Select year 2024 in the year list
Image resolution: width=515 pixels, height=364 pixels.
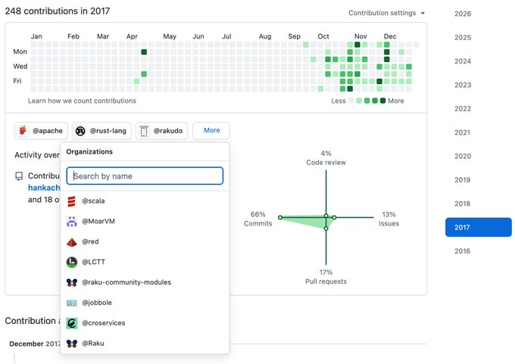pyautogui.click(x=463, y=61)
